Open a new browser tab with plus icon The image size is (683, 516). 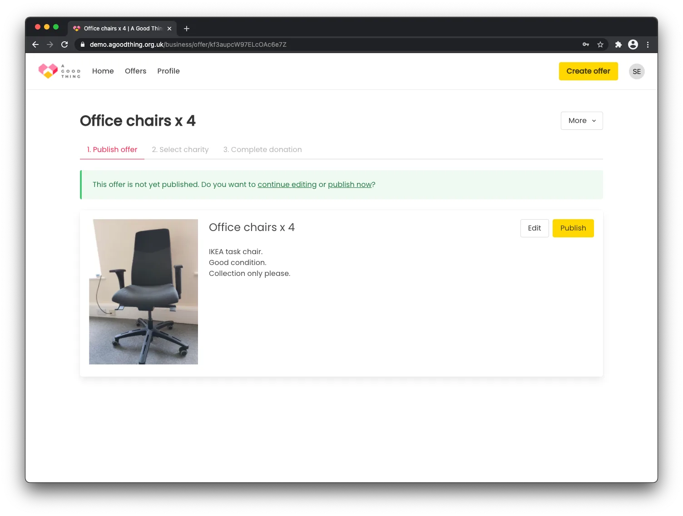click(x=187, y=29)
